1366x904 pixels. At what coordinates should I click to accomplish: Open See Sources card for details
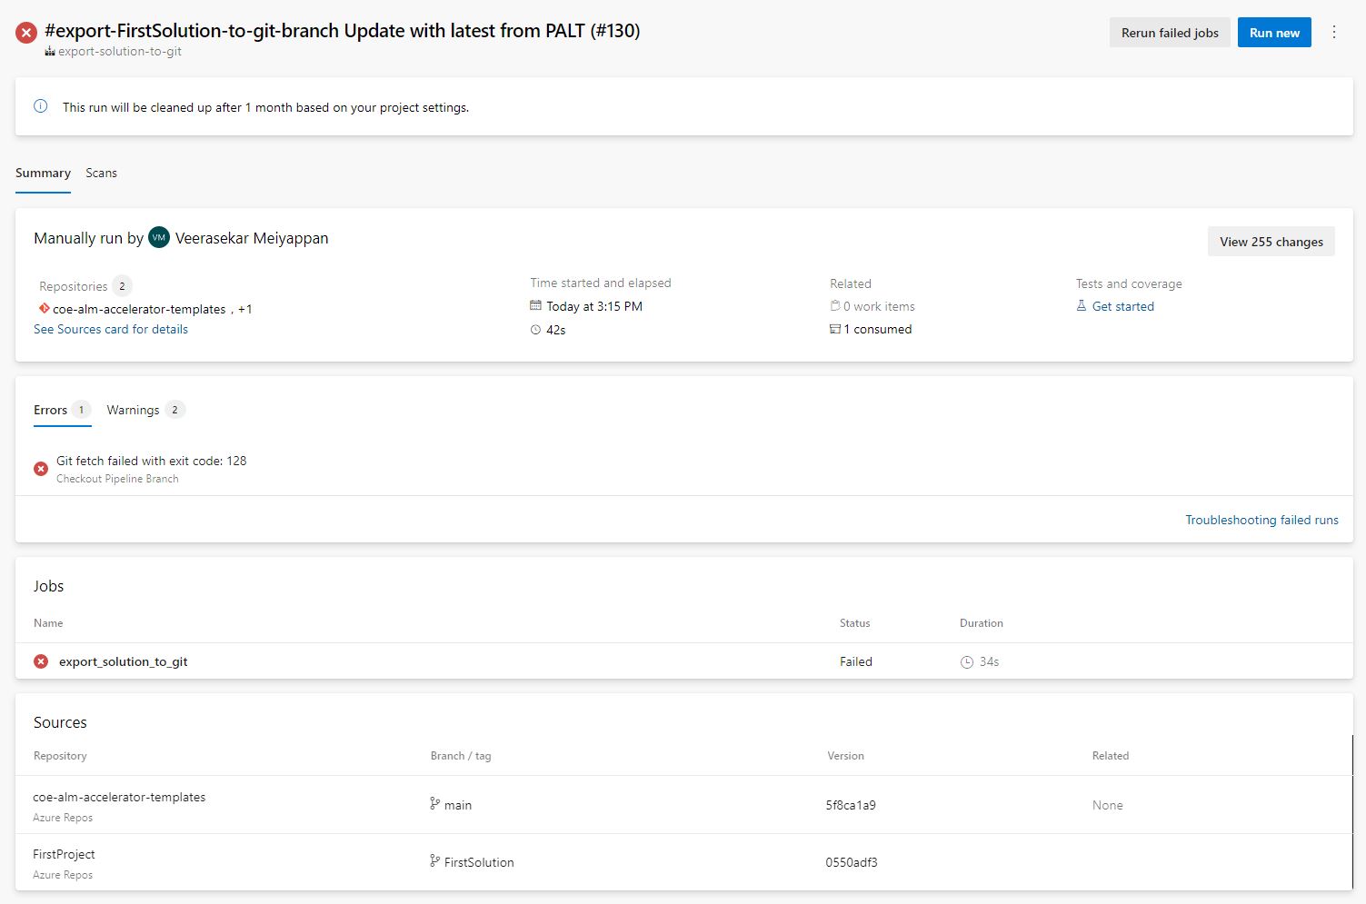(110, 329)
